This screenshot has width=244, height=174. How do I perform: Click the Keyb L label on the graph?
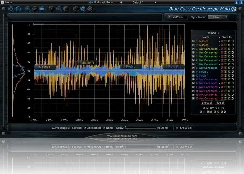(x=131, y=66)
